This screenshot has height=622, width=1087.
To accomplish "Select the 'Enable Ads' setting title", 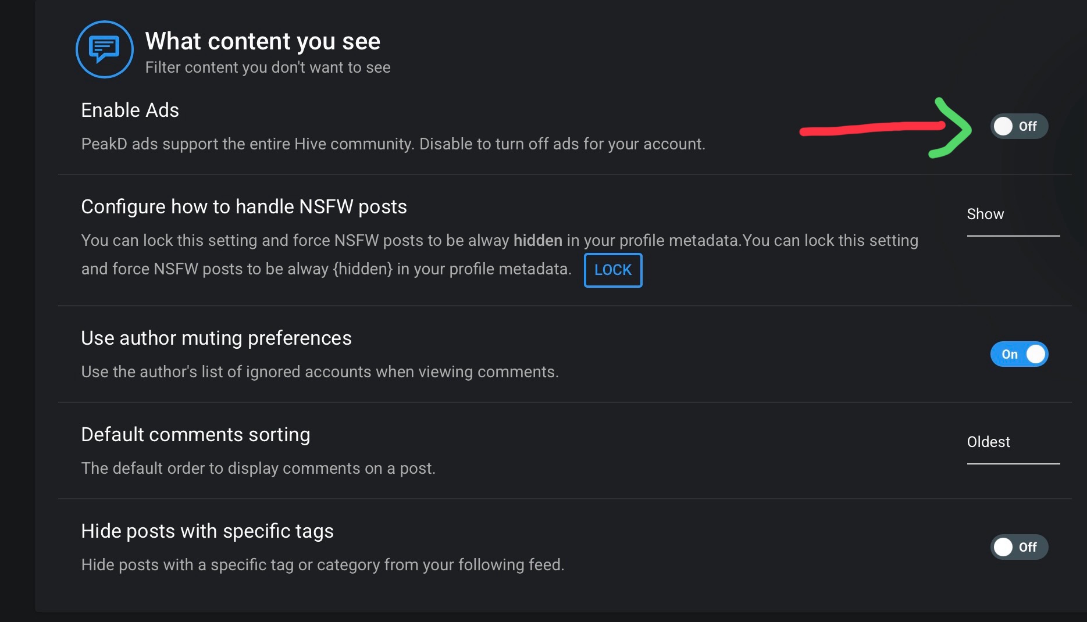I will [130, 110].
